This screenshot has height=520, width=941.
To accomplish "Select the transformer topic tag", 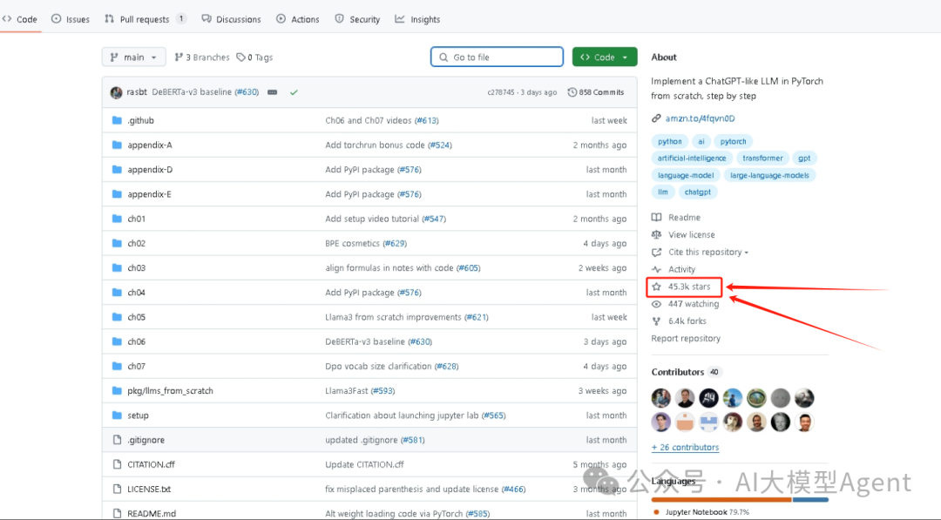I will (x=762, y=159).
